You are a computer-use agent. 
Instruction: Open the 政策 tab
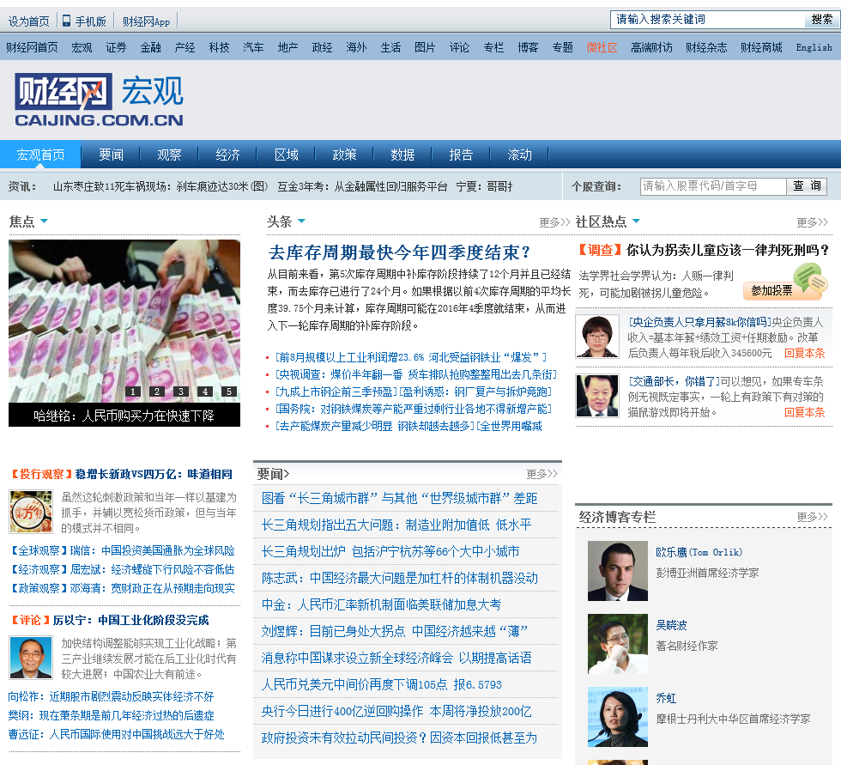pos(344,155)
